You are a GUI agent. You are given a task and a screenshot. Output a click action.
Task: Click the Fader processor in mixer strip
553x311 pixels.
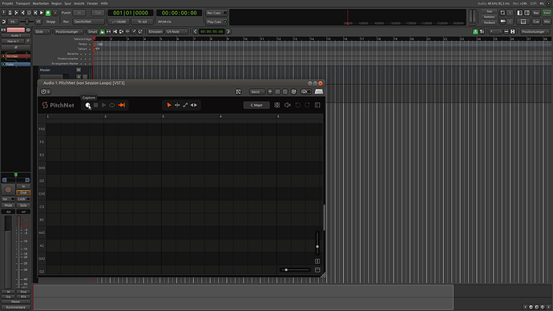tap(16, 64)
